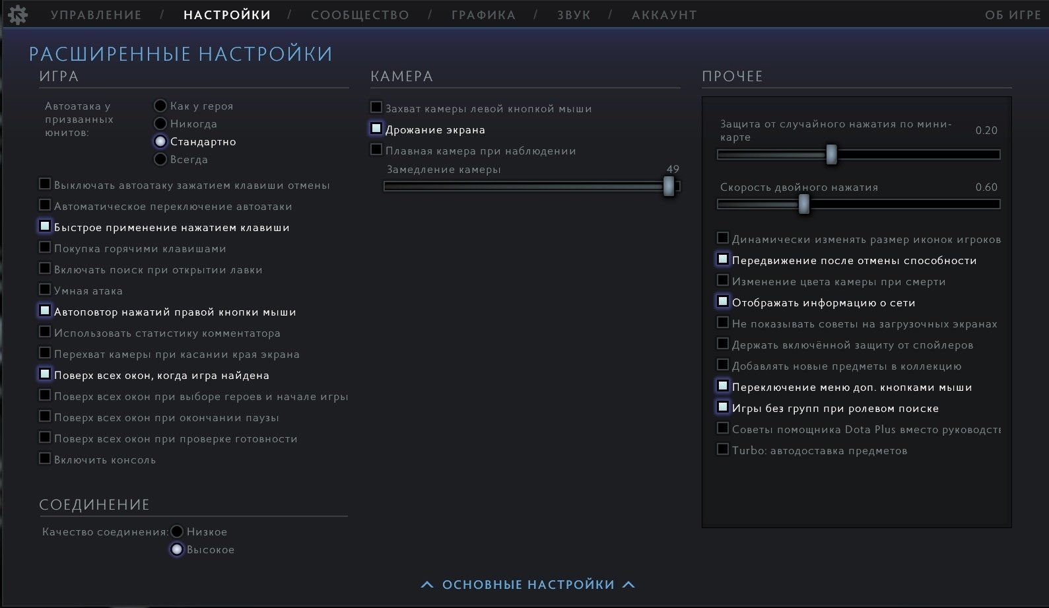
Task: Click the 'Скорость двойного нажатия' slider handle
Action: coord(804,205)
